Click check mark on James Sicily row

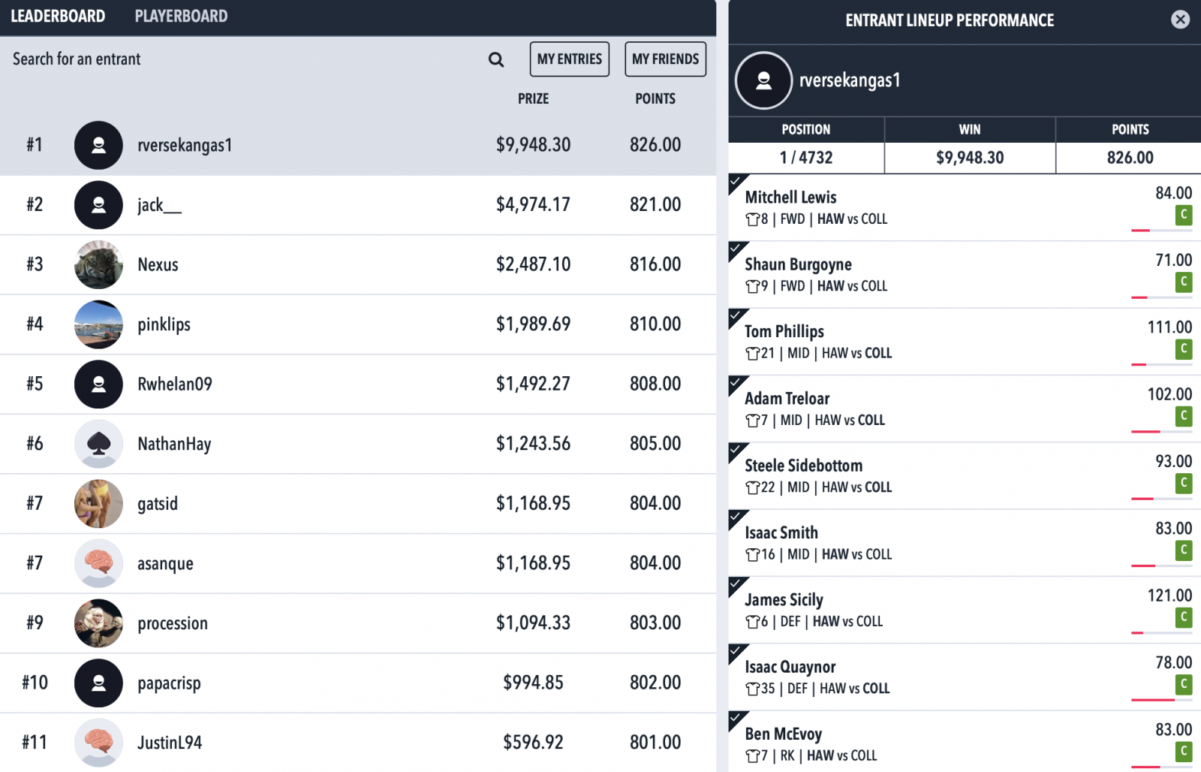737,584
